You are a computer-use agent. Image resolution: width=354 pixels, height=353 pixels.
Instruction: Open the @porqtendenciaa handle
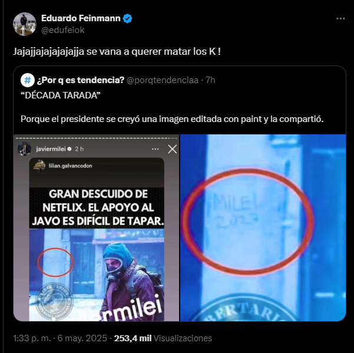pyautogui.click(x=163, y=80)
